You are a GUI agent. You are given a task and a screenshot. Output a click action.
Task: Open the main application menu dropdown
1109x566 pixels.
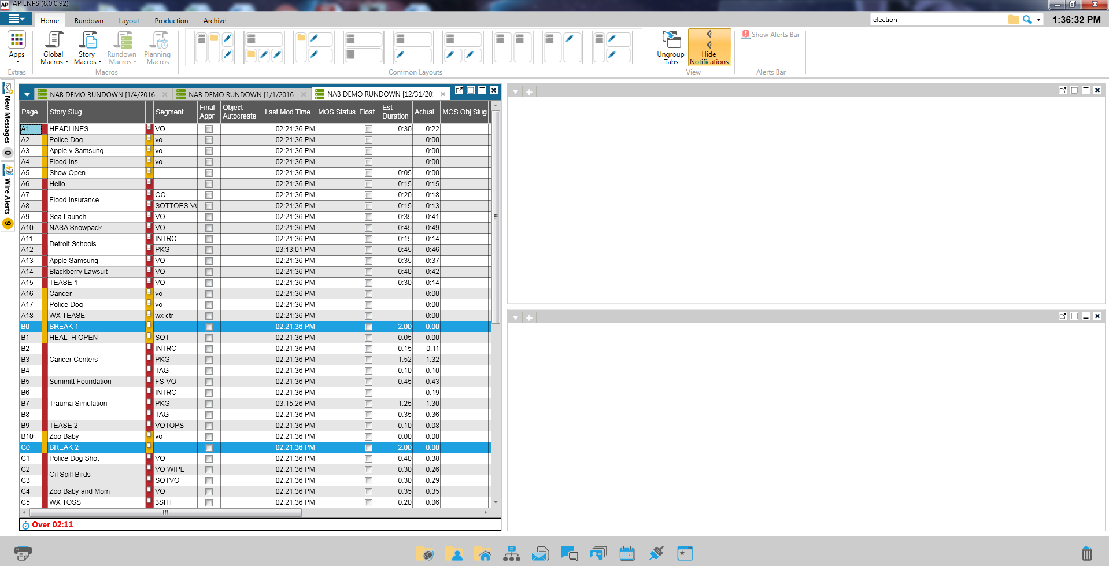[16, 19]
